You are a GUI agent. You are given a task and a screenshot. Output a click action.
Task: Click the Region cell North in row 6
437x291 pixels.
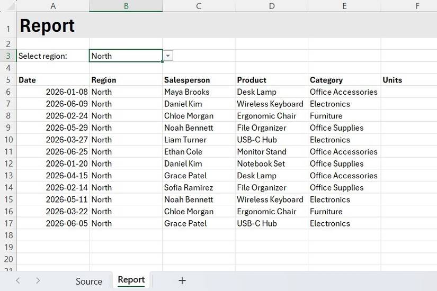point(126,92)
